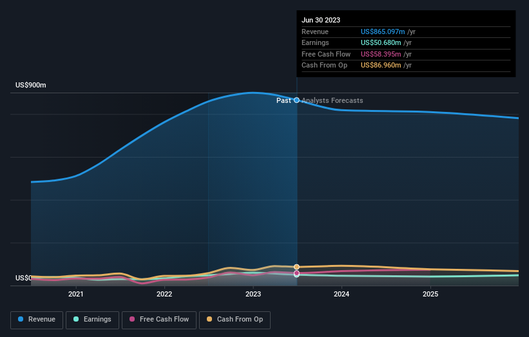Toggle the Cash From Op legend button
Image resolution: width=529 pixels, height=337 pixels.
235,320
